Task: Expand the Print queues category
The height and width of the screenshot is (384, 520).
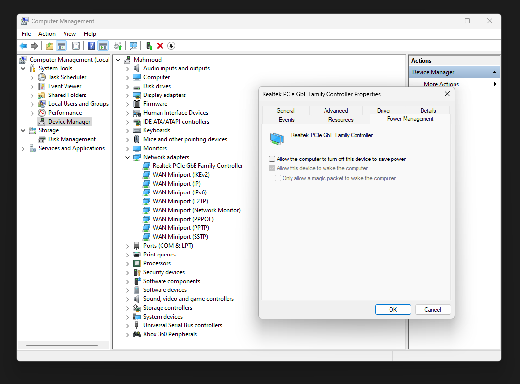Action: [128, 255]
